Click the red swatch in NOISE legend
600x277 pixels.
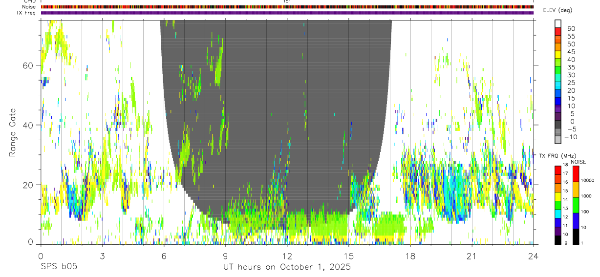click(576, 174)
